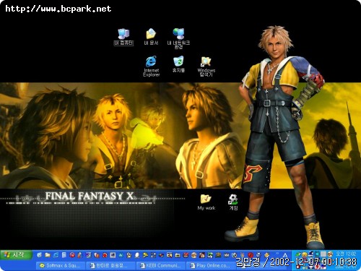361x271 pixels.
Task: Launch Internet Explorer from the desktop
Action: 151,66
